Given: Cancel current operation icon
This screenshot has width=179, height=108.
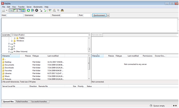Looking at the screenshot, I should 36,10.
